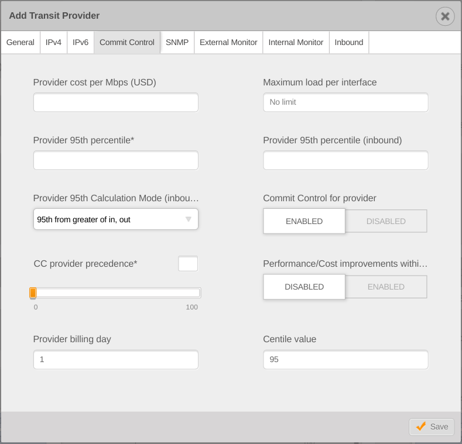Set Performance/Cost improvements to ENABLED
This screenshot has width=462, height=444.
[386, 287]
